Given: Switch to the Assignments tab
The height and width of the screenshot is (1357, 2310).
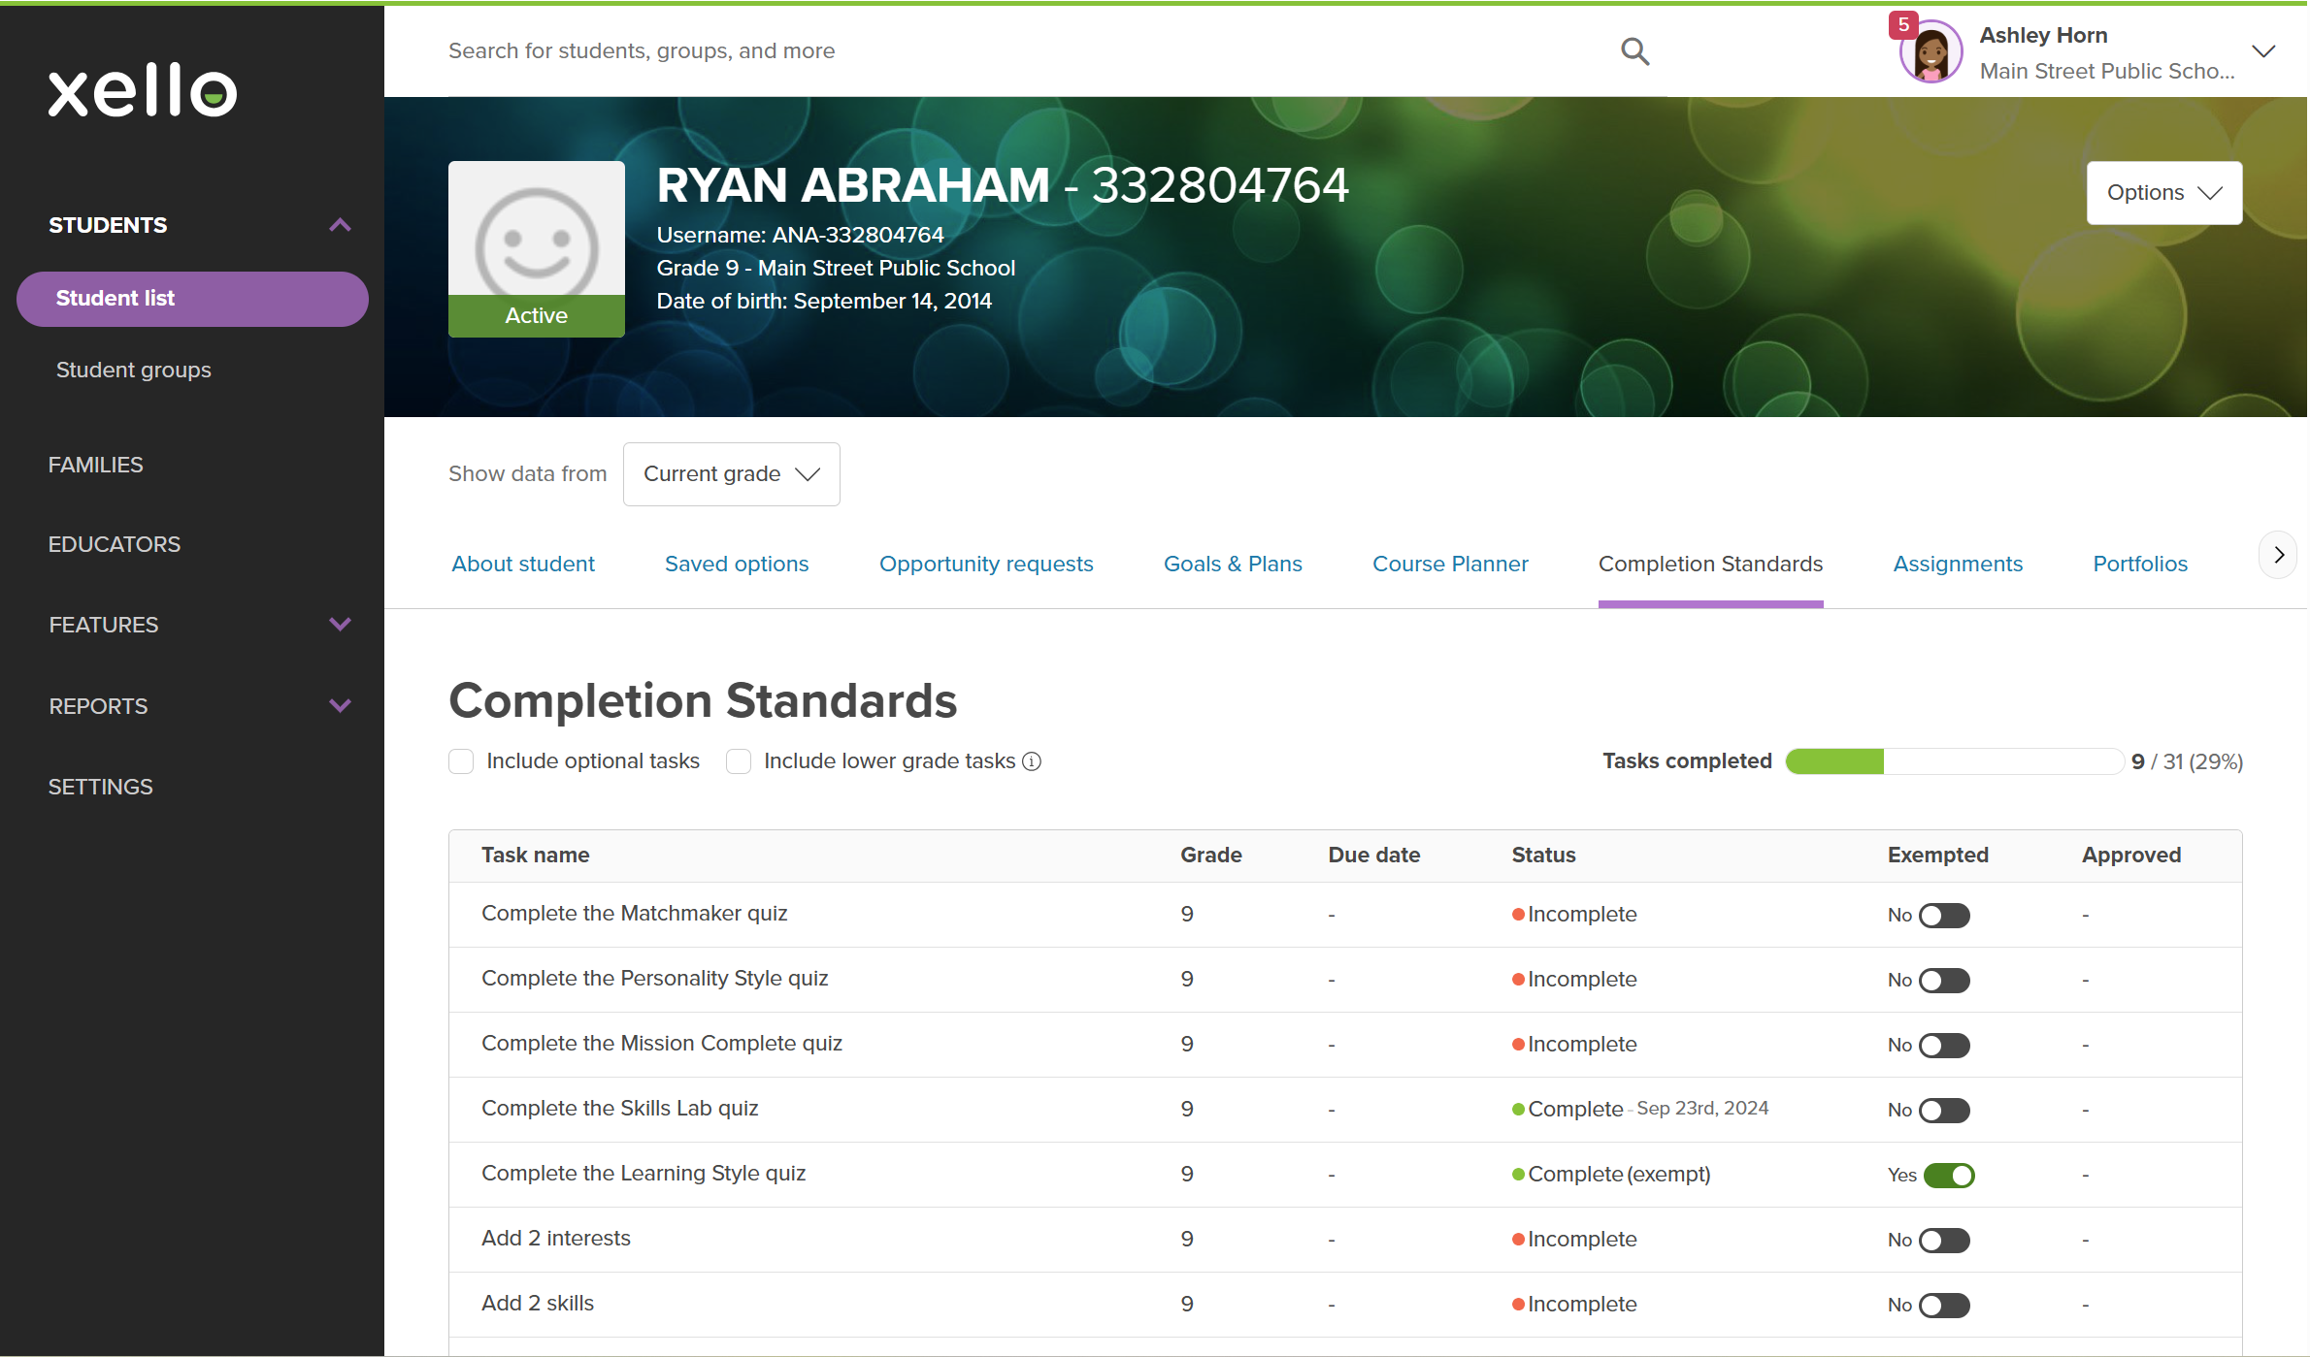Looking at the screenshot, I should point(1959,564).
